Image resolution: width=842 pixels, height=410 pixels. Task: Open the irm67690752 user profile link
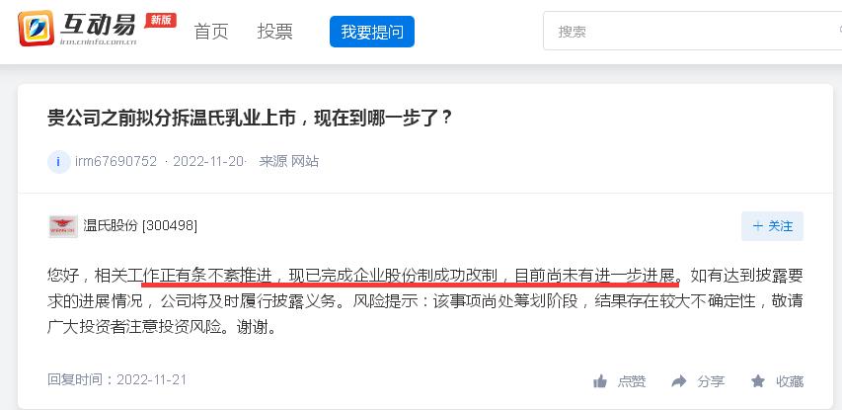[x=116, y=161]
